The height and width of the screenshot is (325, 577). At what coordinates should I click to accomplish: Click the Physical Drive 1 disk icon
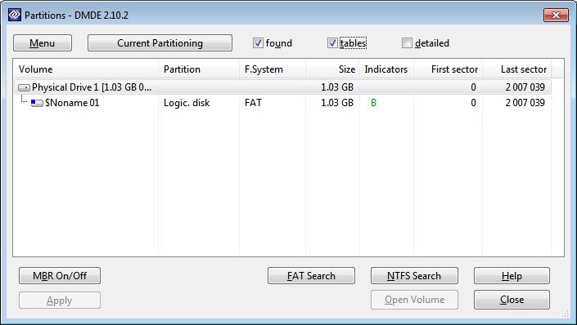[24, 87]
